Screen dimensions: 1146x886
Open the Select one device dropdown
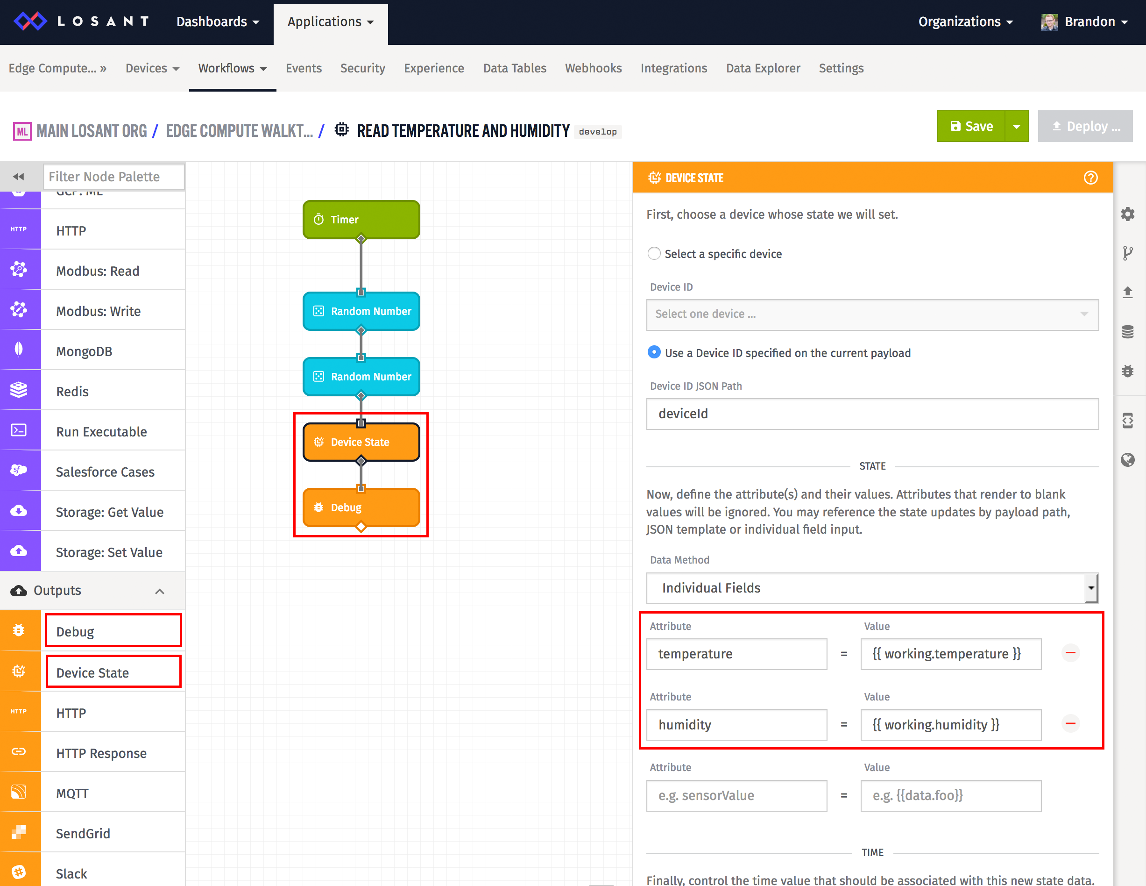click(x=872, y=314)
